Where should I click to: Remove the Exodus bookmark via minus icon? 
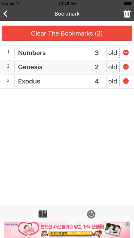point(126,81)
